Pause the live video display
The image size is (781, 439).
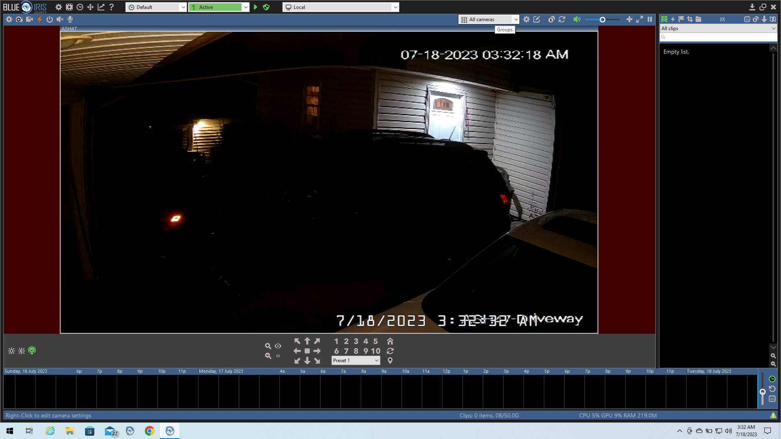[650, 19]
